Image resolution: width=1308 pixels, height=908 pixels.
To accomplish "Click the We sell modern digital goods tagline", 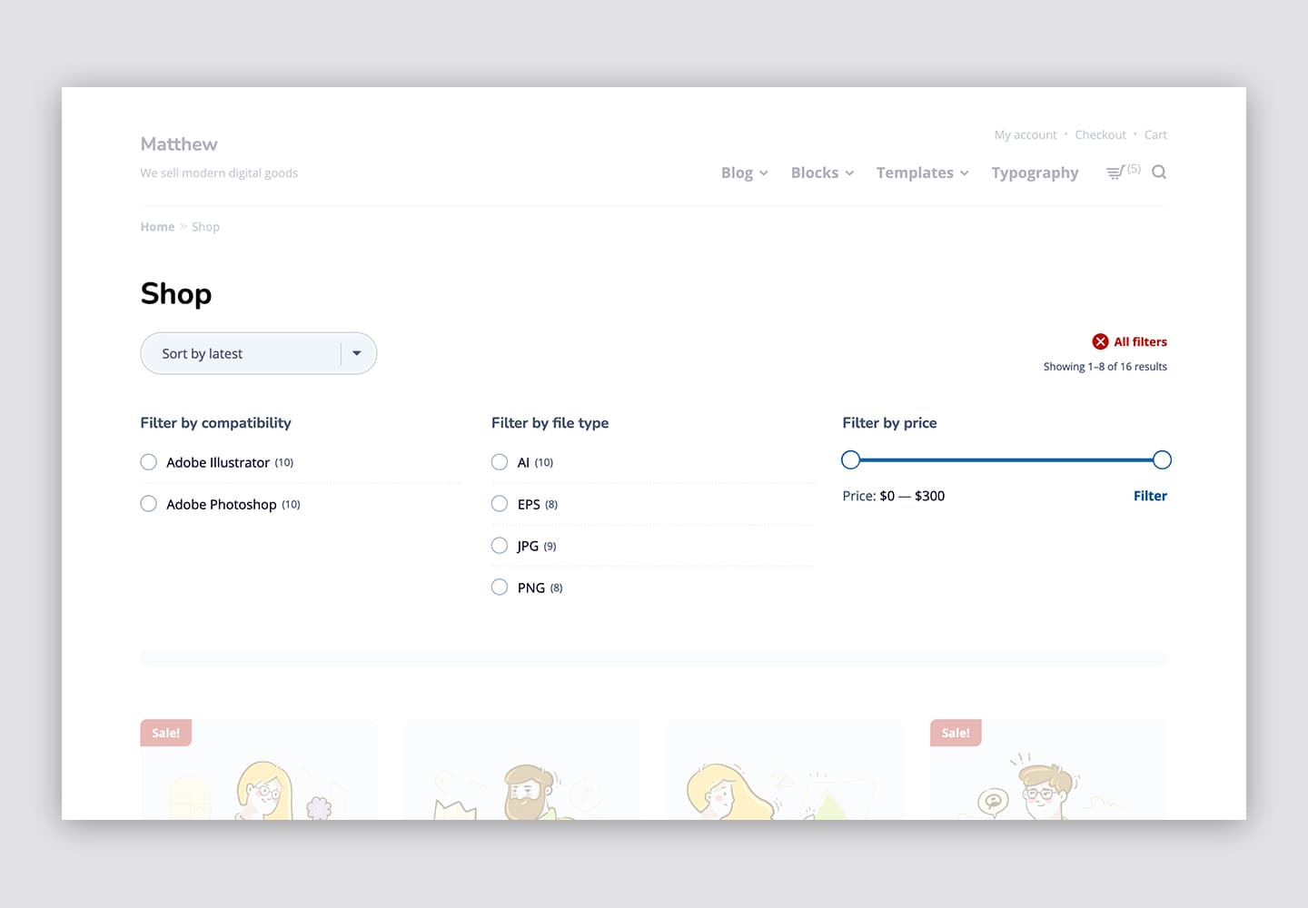I will [x=219, y=173].
